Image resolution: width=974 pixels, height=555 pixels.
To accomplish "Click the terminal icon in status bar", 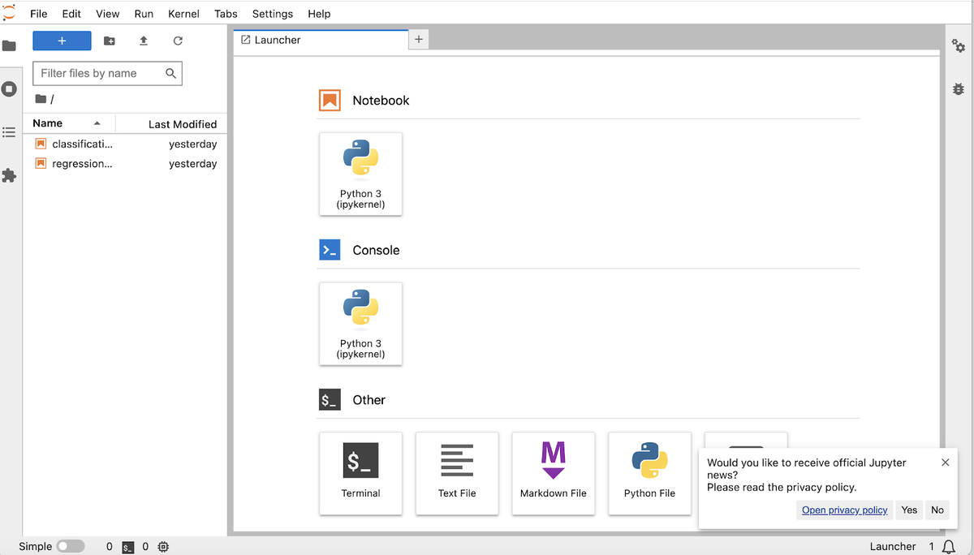I will [128, 547].
